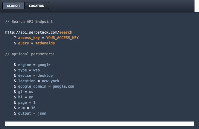199x129 pixels.
Task: Click the num = 10 parameter
Action: point(27,108)
